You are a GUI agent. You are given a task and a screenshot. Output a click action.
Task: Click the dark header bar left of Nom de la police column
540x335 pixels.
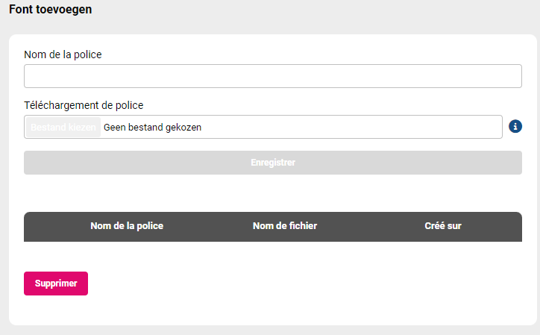pos(57,226)
